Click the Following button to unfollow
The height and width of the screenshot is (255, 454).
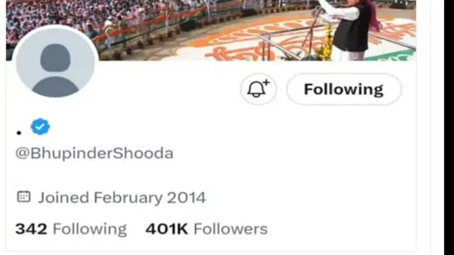(344, 89)
